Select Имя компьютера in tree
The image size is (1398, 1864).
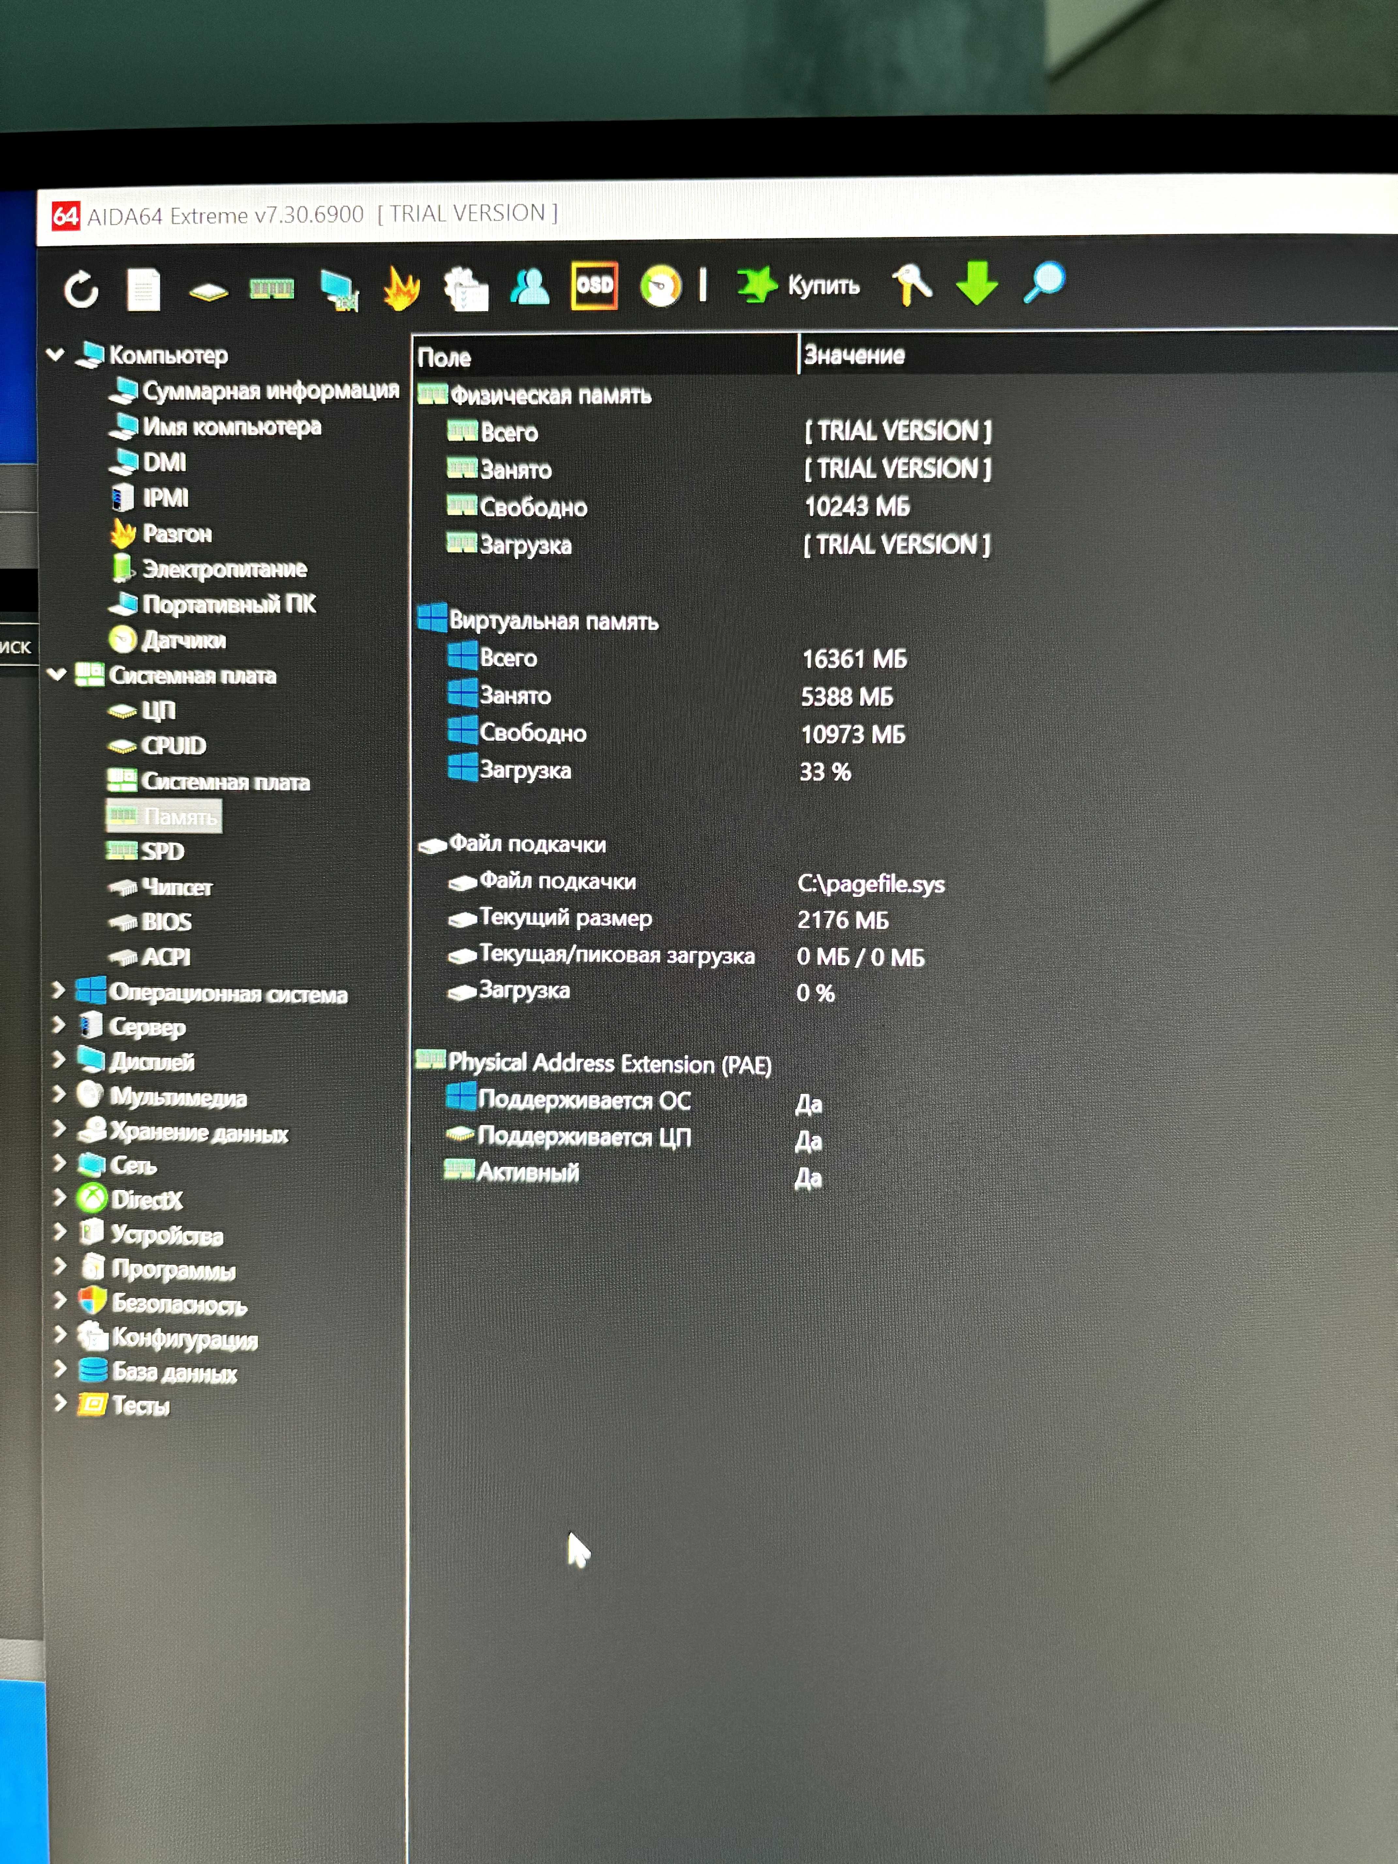216,427
